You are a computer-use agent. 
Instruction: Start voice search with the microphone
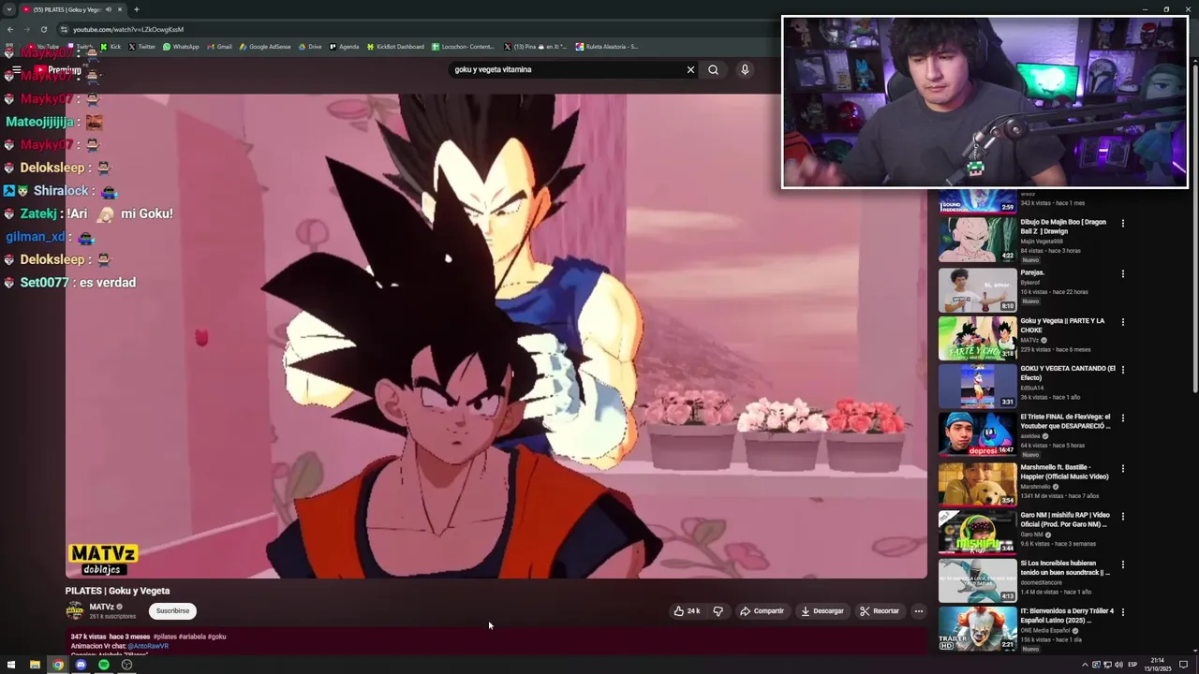[x=745, y=69]
